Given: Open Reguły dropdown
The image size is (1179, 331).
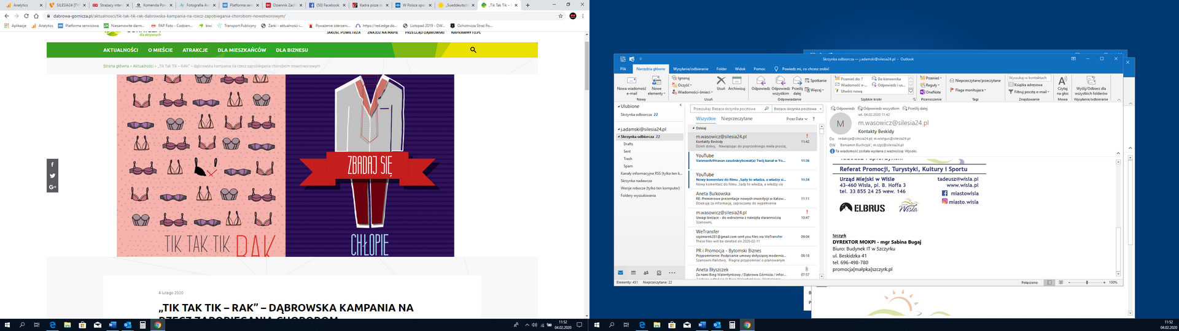Looking at the screenshot, I should pos(930,85).
